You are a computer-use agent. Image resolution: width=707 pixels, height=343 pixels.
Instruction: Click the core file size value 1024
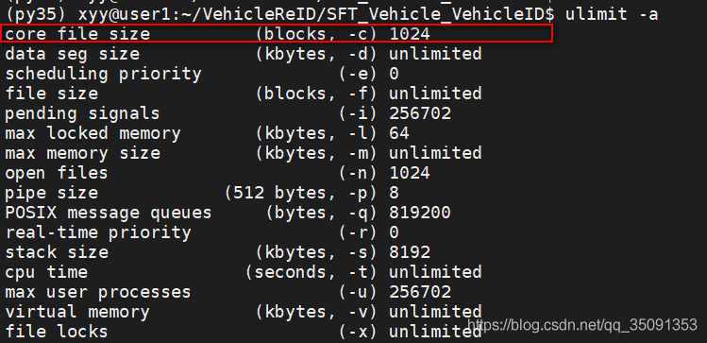pos(410,34)
